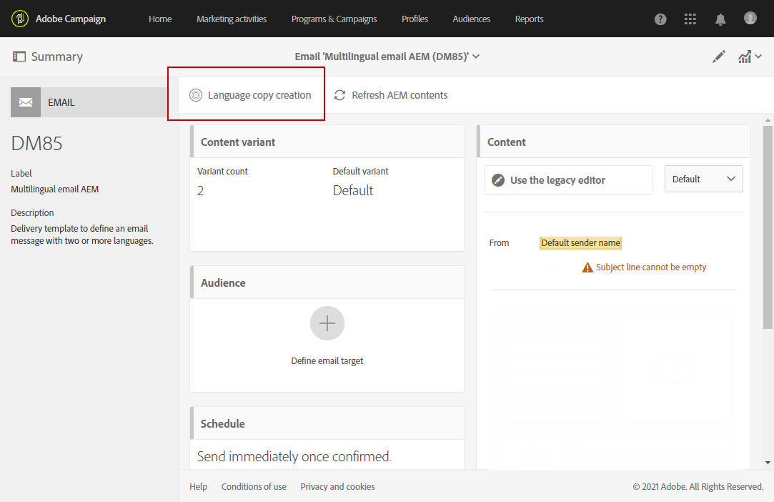Select the EMAIL envelope icon
This screenshot has width=774, height=502.
(26, 102)
